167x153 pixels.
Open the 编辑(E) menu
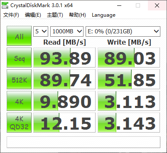pos(33,15)
